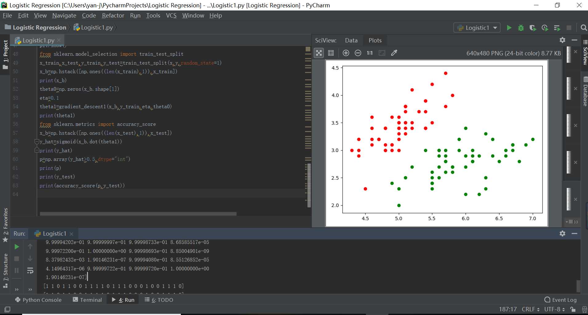Screen dimensions: 588x315
Task: Click Logistic1.py in navigation breadcrumb
Action: click(93, 27)
